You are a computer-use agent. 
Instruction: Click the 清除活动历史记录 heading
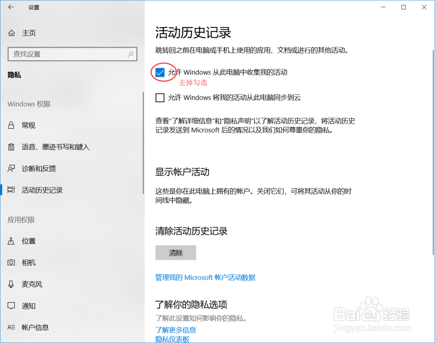coord(191,231)
